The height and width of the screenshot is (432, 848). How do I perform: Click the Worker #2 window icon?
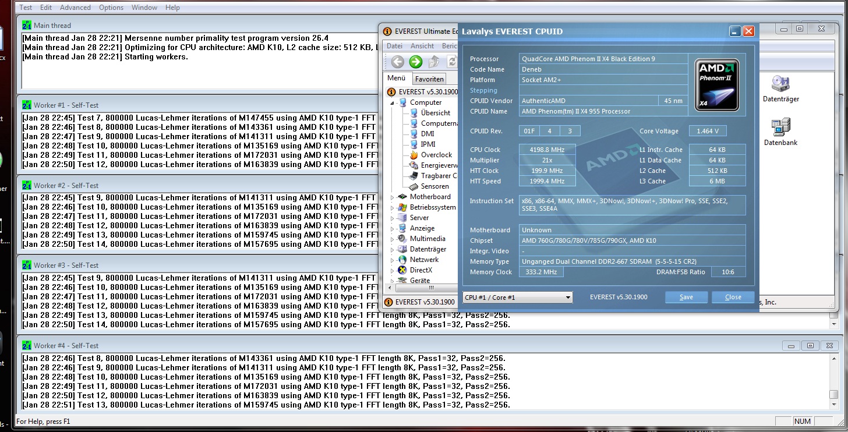[x=27, y=185]
